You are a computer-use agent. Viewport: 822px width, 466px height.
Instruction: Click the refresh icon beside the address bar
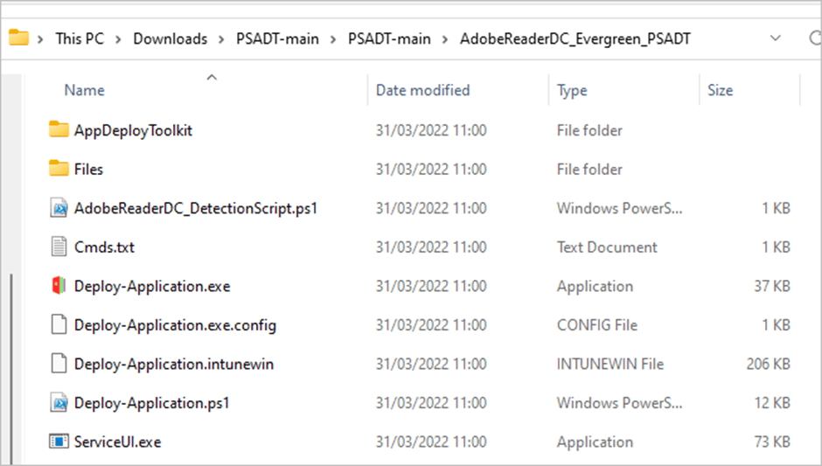coord(815,38)
